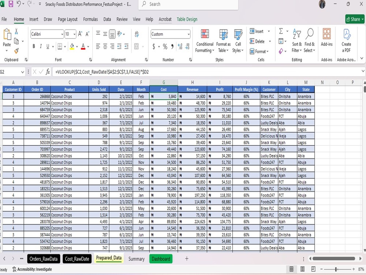Click the Save icon in title bar
The image size is (366, 275).
click(11, 4)
